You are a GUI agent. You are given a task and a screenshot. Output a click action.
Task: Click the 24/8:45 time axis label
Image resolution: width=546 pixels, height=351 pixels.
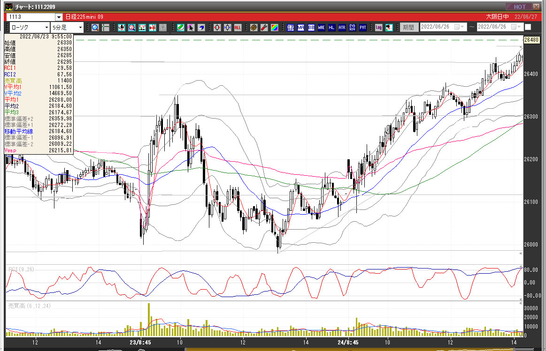[x=348, y=342]
